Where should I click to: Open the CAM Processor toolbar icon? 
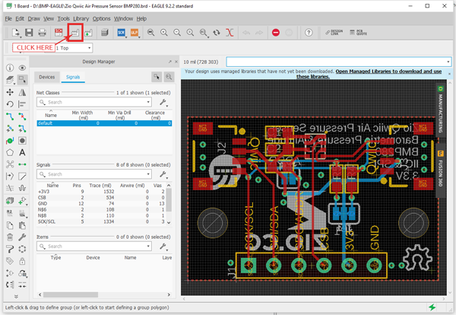click(75, 33)
